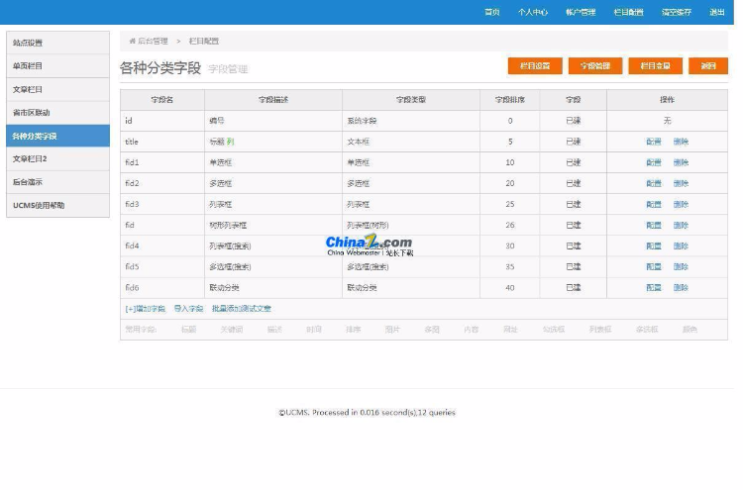Delete the fid1 field via 删除

(681, 162)
